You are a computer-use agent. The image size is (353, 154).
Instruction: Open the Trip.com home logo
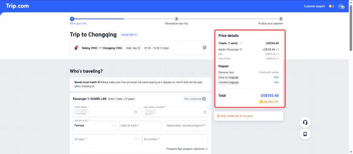pos(18,6)
